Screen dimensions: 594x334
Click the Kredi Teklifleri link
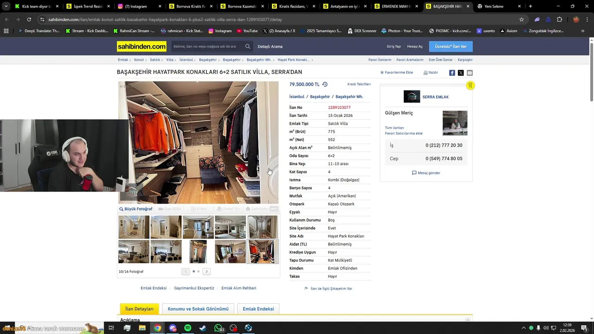pyautogui.click(x=359, y=84)
